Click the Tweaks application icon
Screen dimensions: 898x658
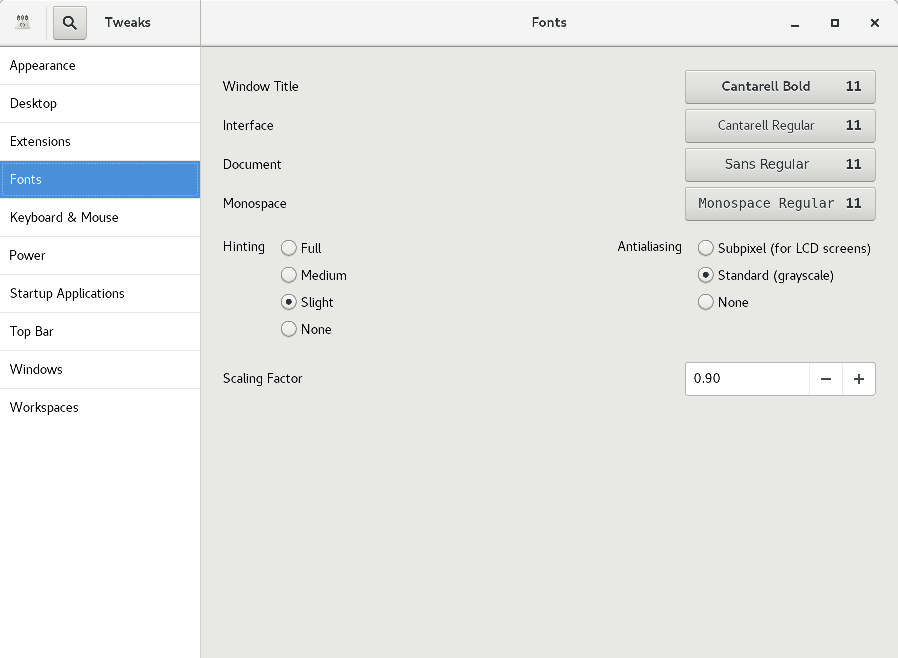[x=22, y=22]
